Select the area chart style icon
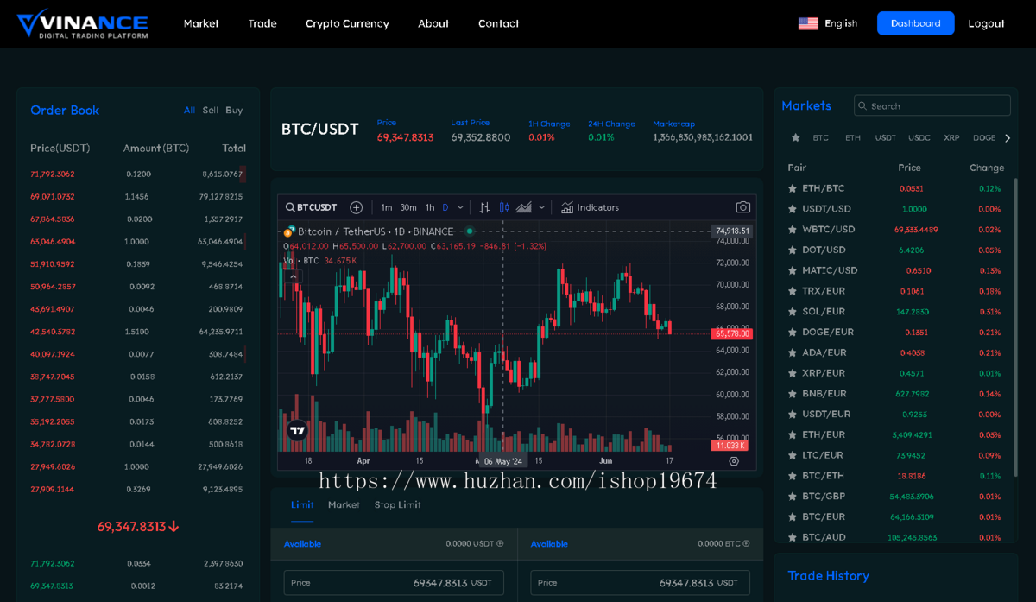1036x602 pixels. point(524,207)
